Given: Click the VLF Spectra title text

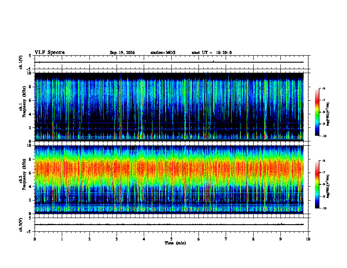Looking at the screenshot, I should (50, 53).
